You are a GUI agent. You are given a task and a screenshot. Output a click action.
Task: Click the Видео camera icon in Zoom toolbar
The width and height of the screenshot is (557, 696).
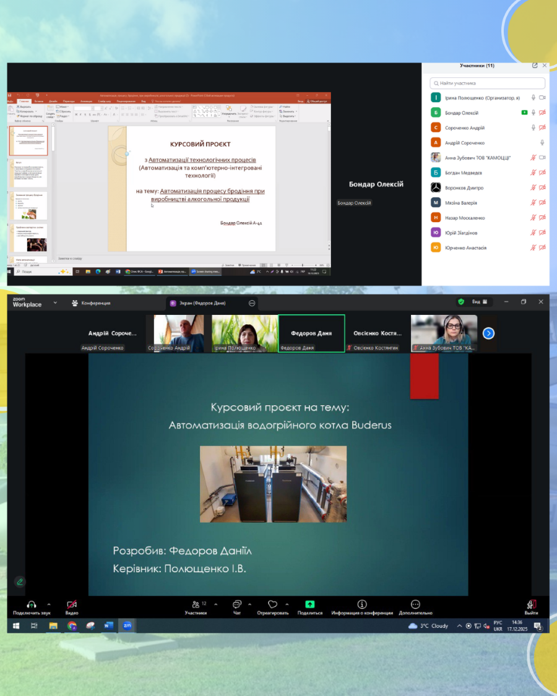pyautogui.click(x=72, y=604)
